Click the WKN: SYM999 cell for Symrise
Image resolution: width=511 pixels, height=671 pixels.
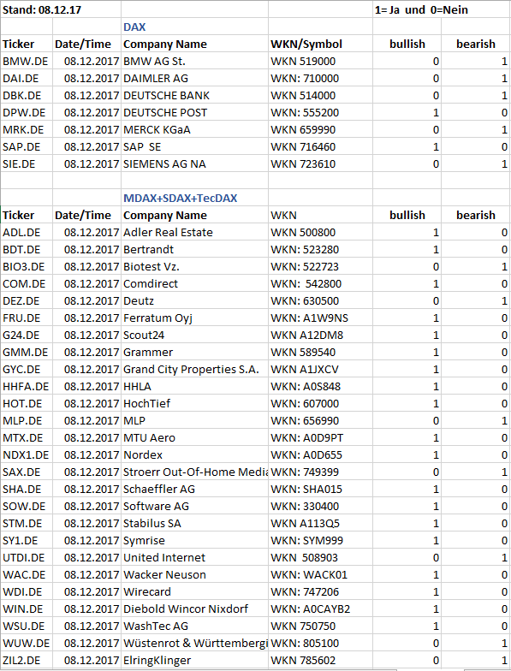coord(320,541)
